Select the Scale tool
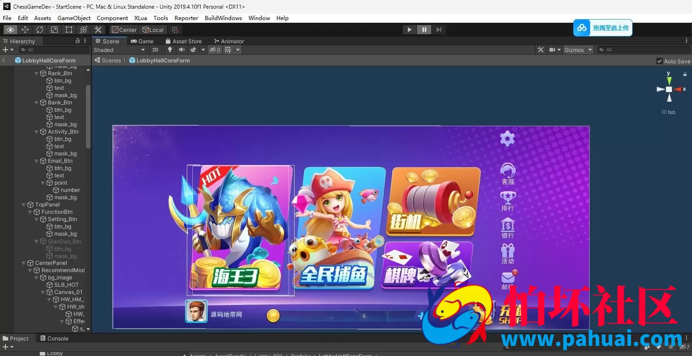Image resolution: width=692 pixels, height=356 pixels. pos(54,30)
